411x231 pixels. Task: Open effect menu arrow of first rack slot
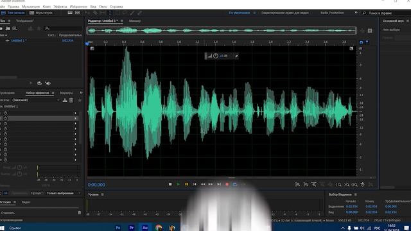(76, 113)
